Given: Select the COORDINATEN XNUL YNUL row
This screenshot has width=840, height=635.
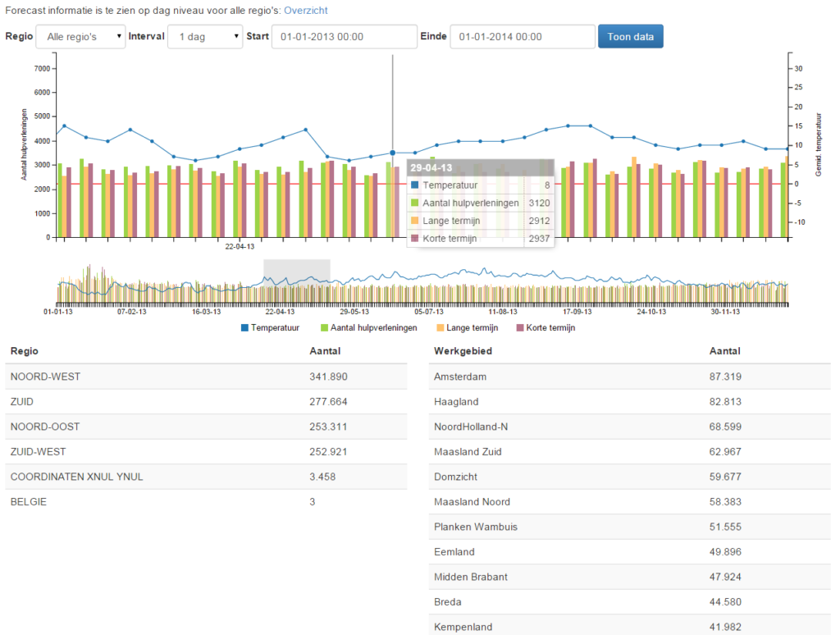Looking at the screenshot, I should point(206,477).
